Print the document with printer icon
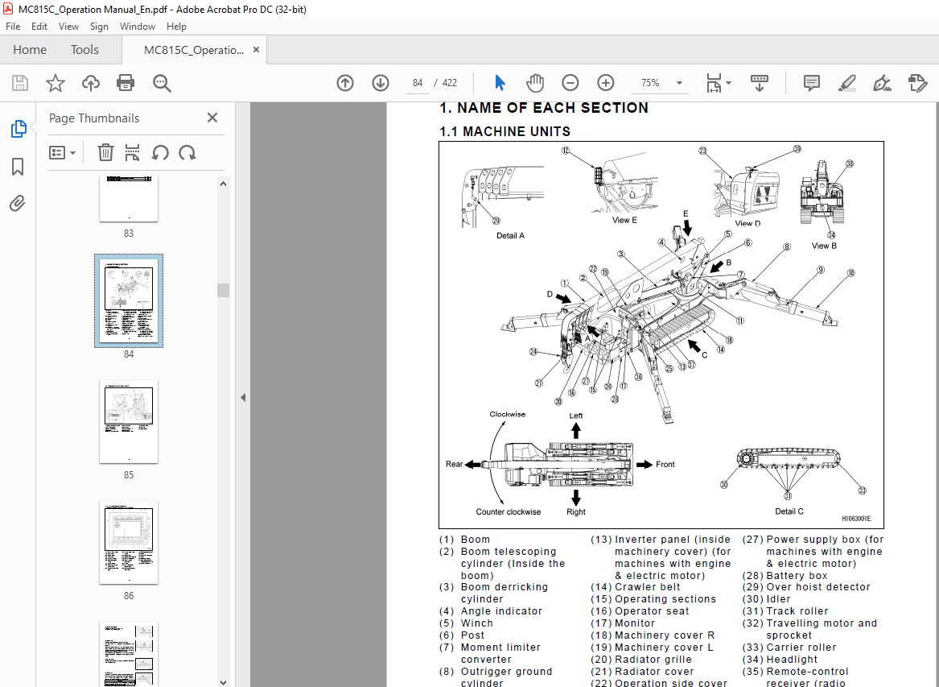The width and height of the screenshot is (939, 687). point(126,83)
